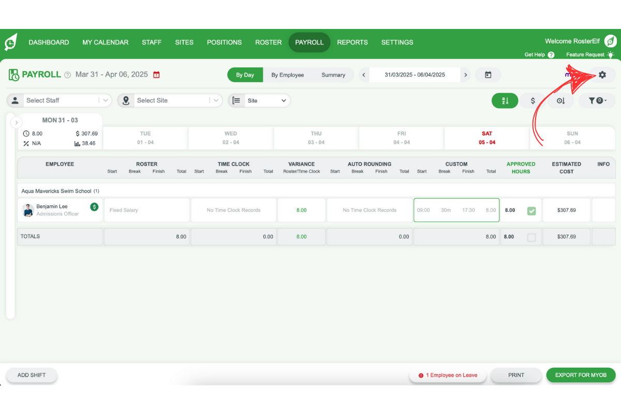Switch to the By Employee view
The height and width of the screenshot is (414, 621).
288,75
